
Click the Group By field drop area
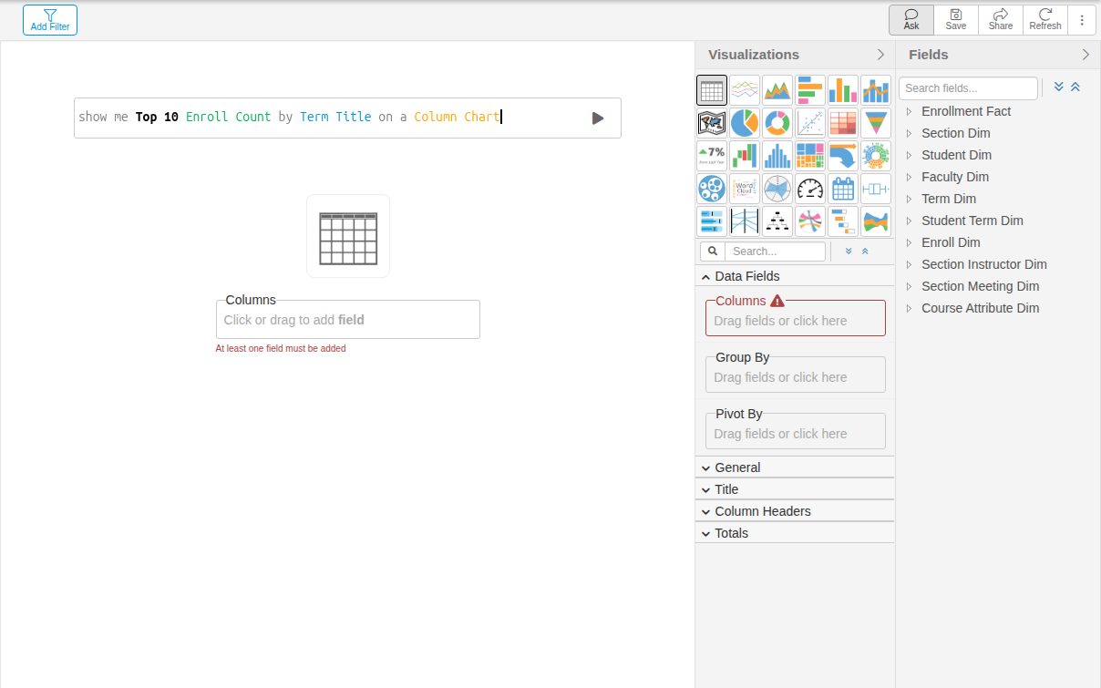coord(796,375)
